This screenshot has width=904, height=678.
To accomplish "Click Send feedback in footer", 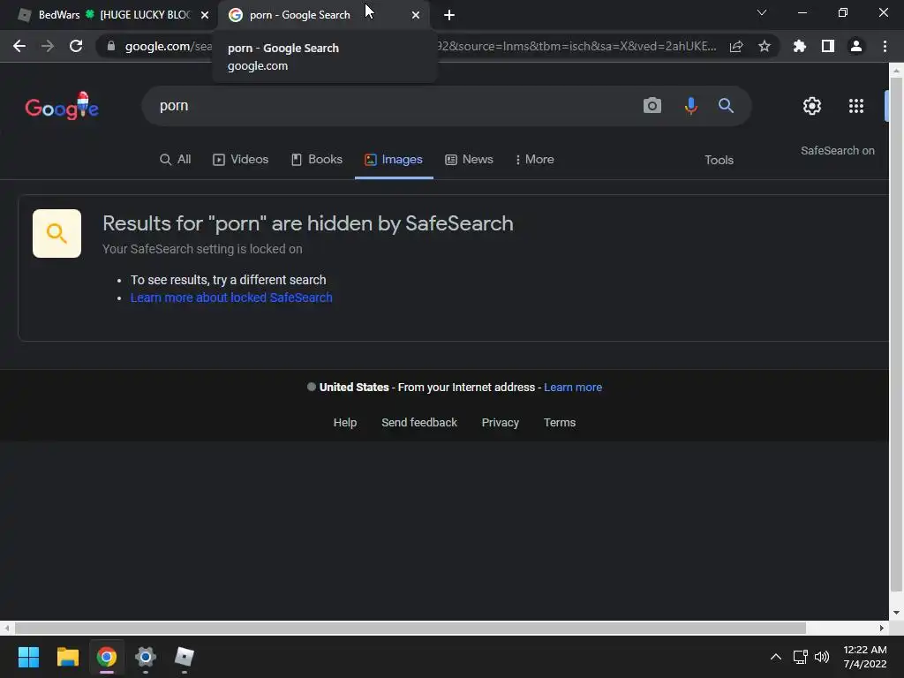I will pyautogui.click(x=419, y=423).
